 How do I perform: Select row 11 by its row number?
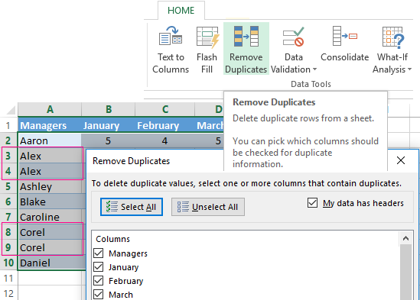[x=8, y=278]
